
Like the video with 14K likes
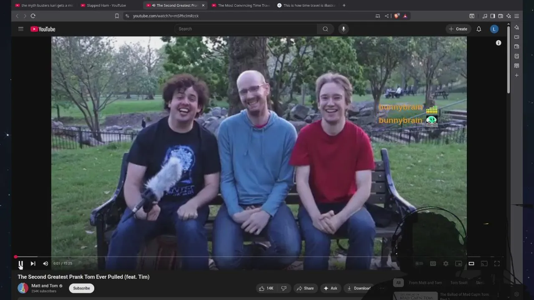[x=266, y=288]
